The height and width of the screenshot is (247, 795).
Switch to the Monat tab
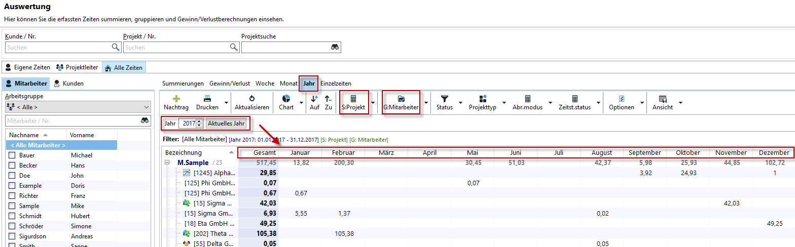[x=288, y=84]
